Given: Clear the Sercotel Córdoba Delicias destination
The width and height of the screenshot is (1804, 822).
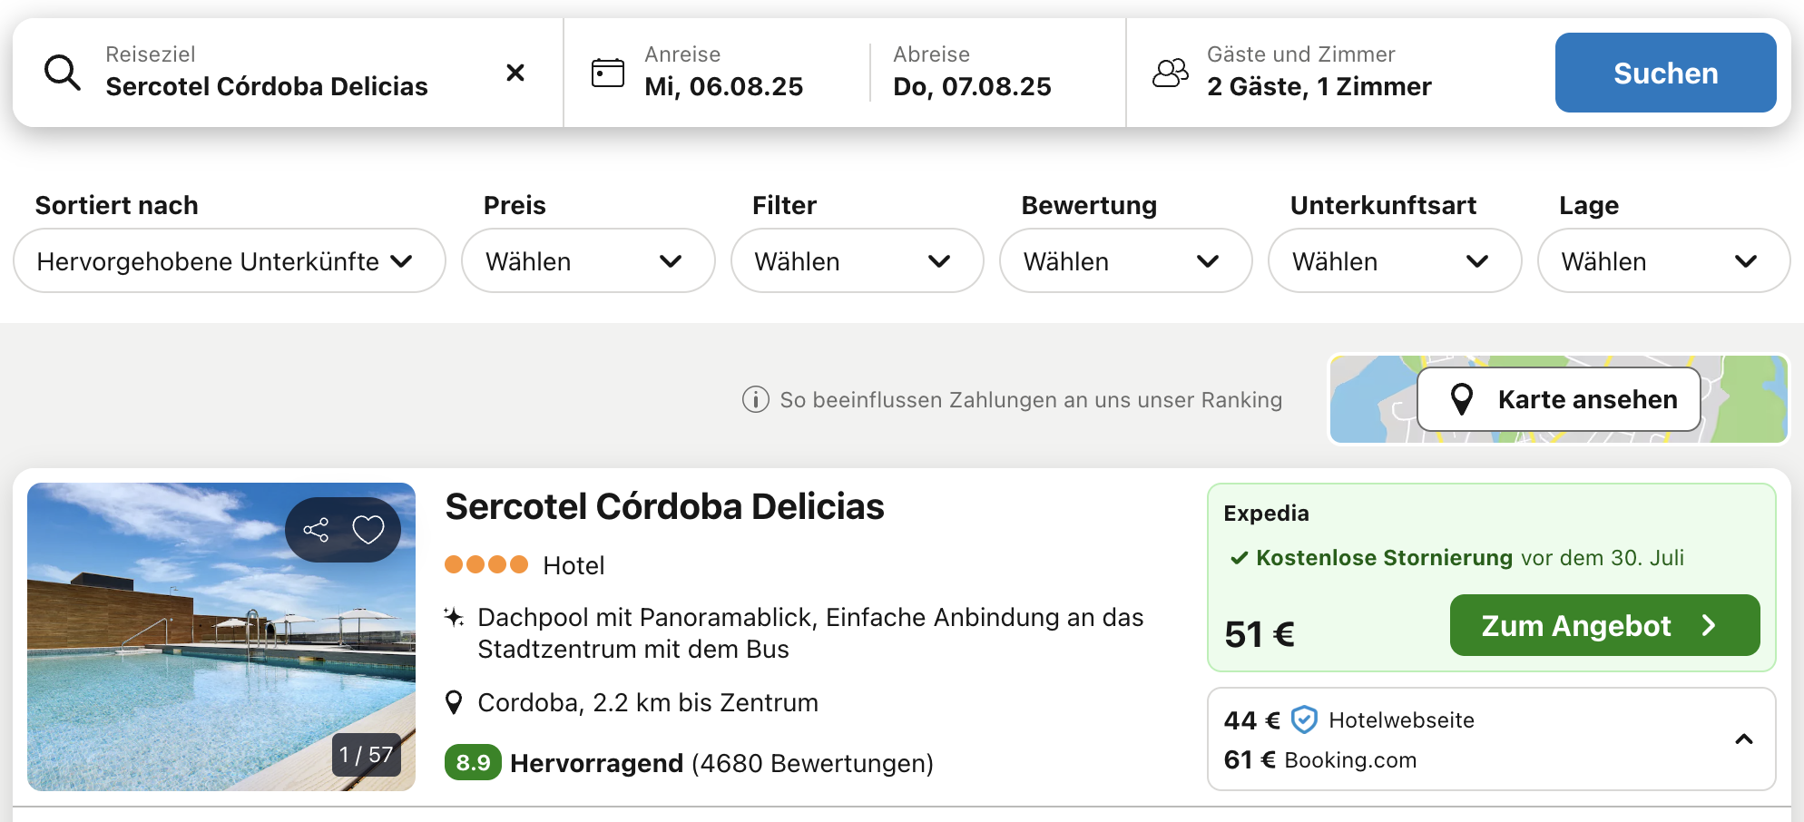Looking at the screenshot, I should pos(515,73).
